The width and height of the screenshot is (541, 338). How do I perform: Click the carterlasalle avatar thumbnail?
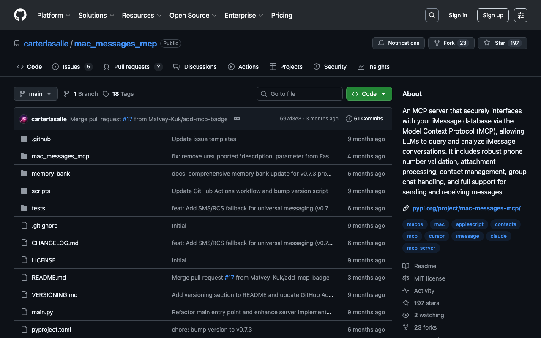click(x=24, y=119)
